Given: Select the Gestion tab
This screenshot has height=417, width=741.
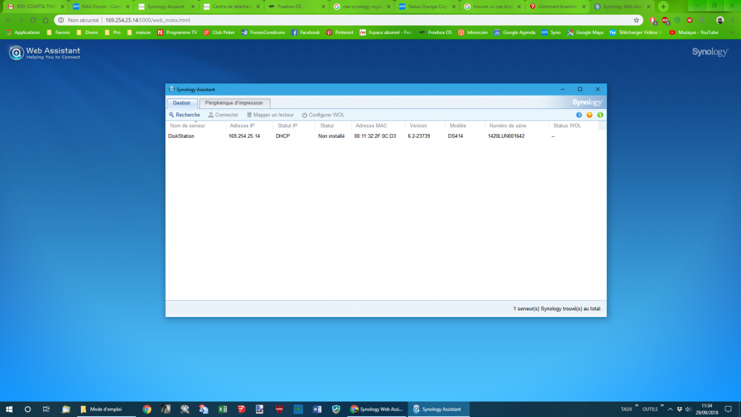Looking at the screenshot, I should click(182, 103).
